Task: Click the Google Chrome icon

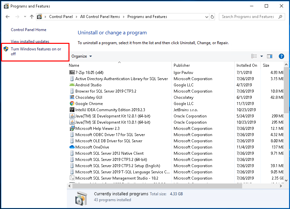Action: pyautogui.click(x=72, y=104)
